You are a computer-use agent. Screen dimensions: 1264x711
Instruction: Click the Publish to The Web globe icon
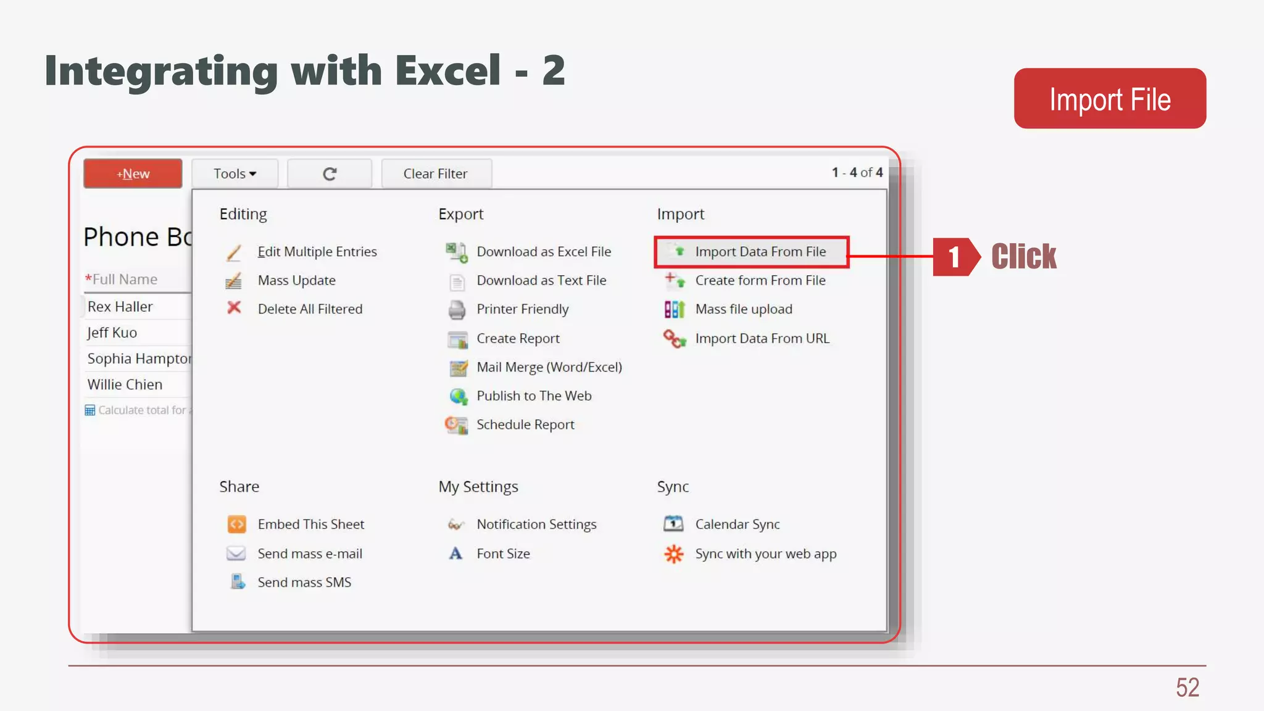(x=458, y=396)
